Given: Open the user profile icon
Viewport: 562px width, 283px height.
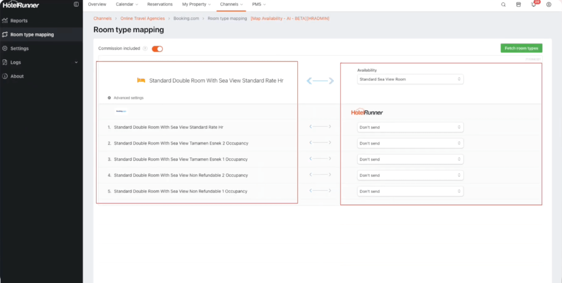Looking at the screenshot, I should [x=549, y=5].
